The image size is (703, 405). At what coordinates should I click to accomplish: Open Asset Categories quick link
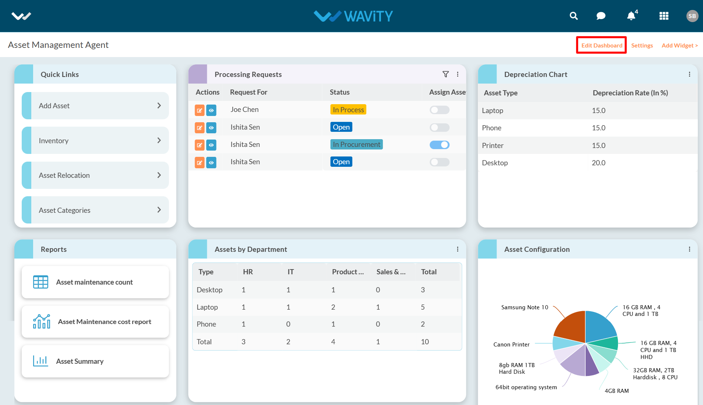pos(95,210)
